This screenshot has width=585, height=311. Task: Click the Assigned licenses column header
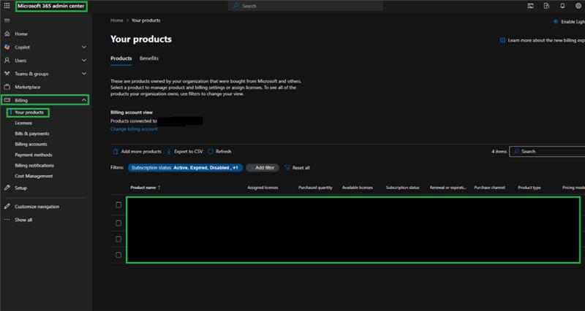(263, 188)
